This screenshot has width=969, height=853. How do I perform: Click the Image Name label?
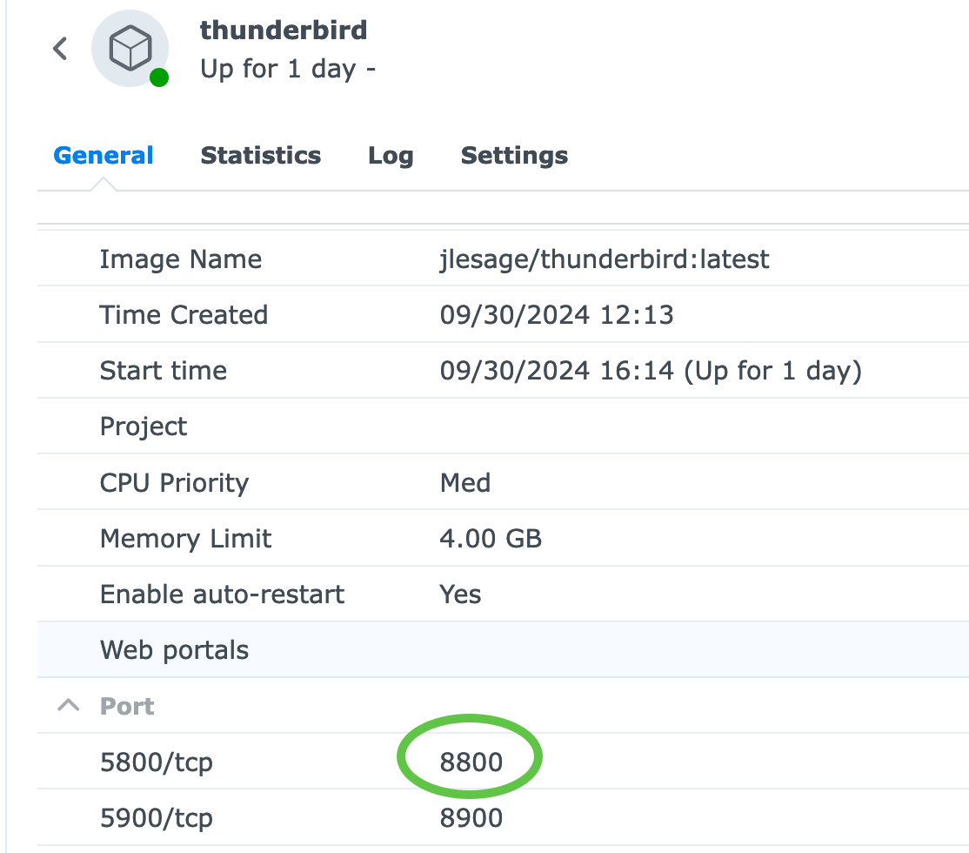(181, 259)
